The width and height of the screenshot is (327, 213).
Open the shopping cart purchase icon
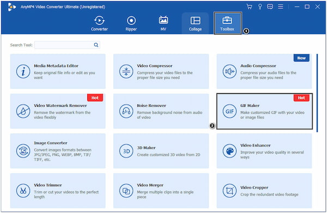249,7
